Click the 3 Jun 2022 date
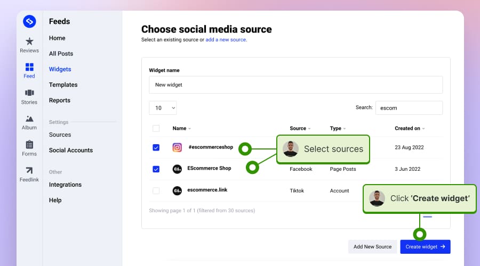Viewport: 480px width, 266px height. click(407, 169)
